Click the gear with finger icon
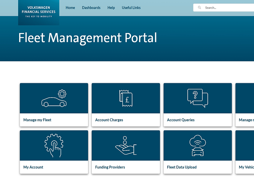Screen dimensions: 254x180 [x=54, y=145]
